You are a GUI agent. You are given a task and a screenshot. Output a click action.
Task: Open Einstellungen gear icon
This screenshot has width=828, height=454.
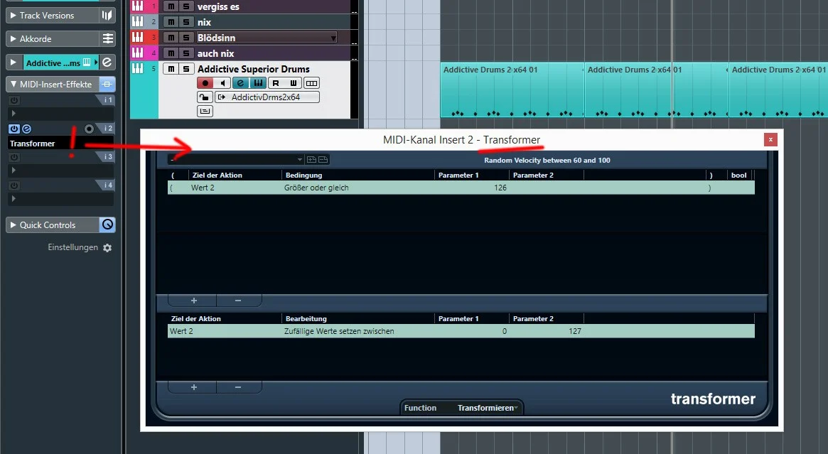pos(107,247)
